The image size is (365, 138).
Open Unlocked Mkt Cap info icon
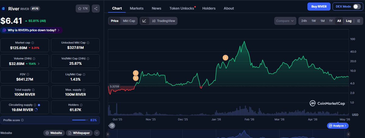coord(88,43)
